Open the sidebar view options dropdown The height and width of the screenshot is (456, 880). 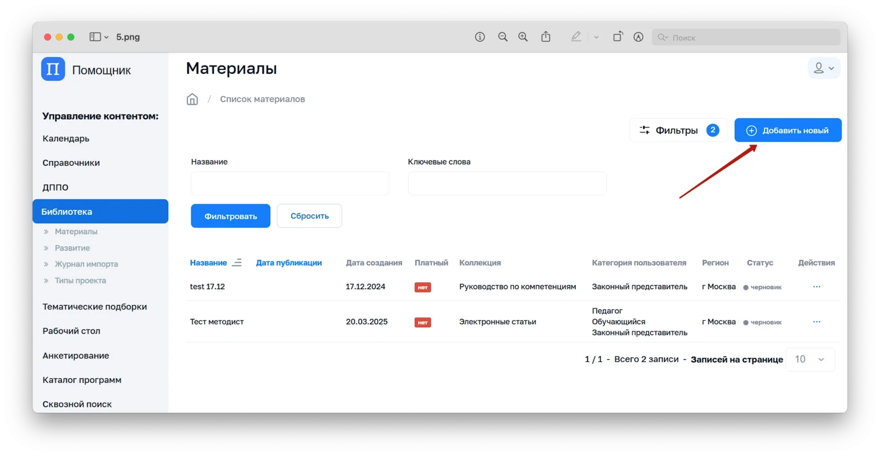tap(99, 37)
